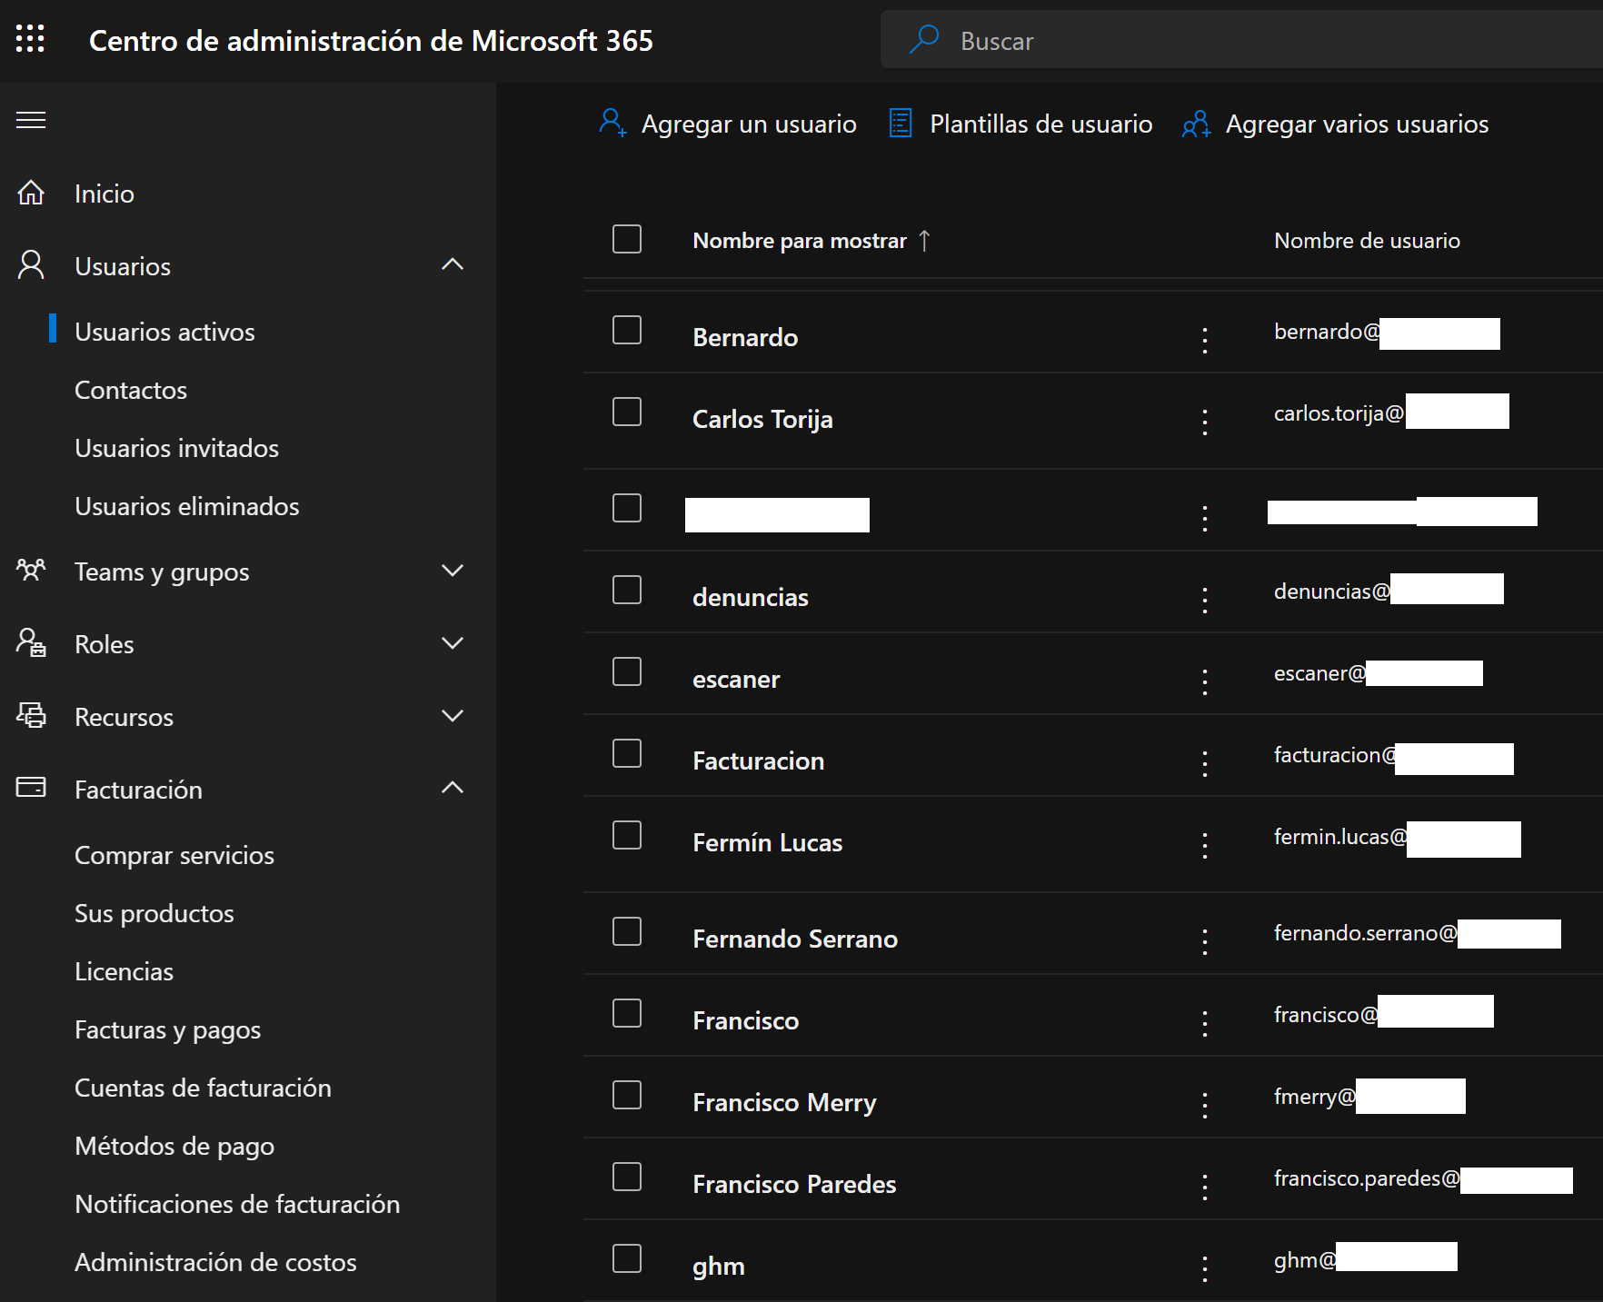
Task: Check the box next to Francisco Merry
Action: click(627, 1096)
